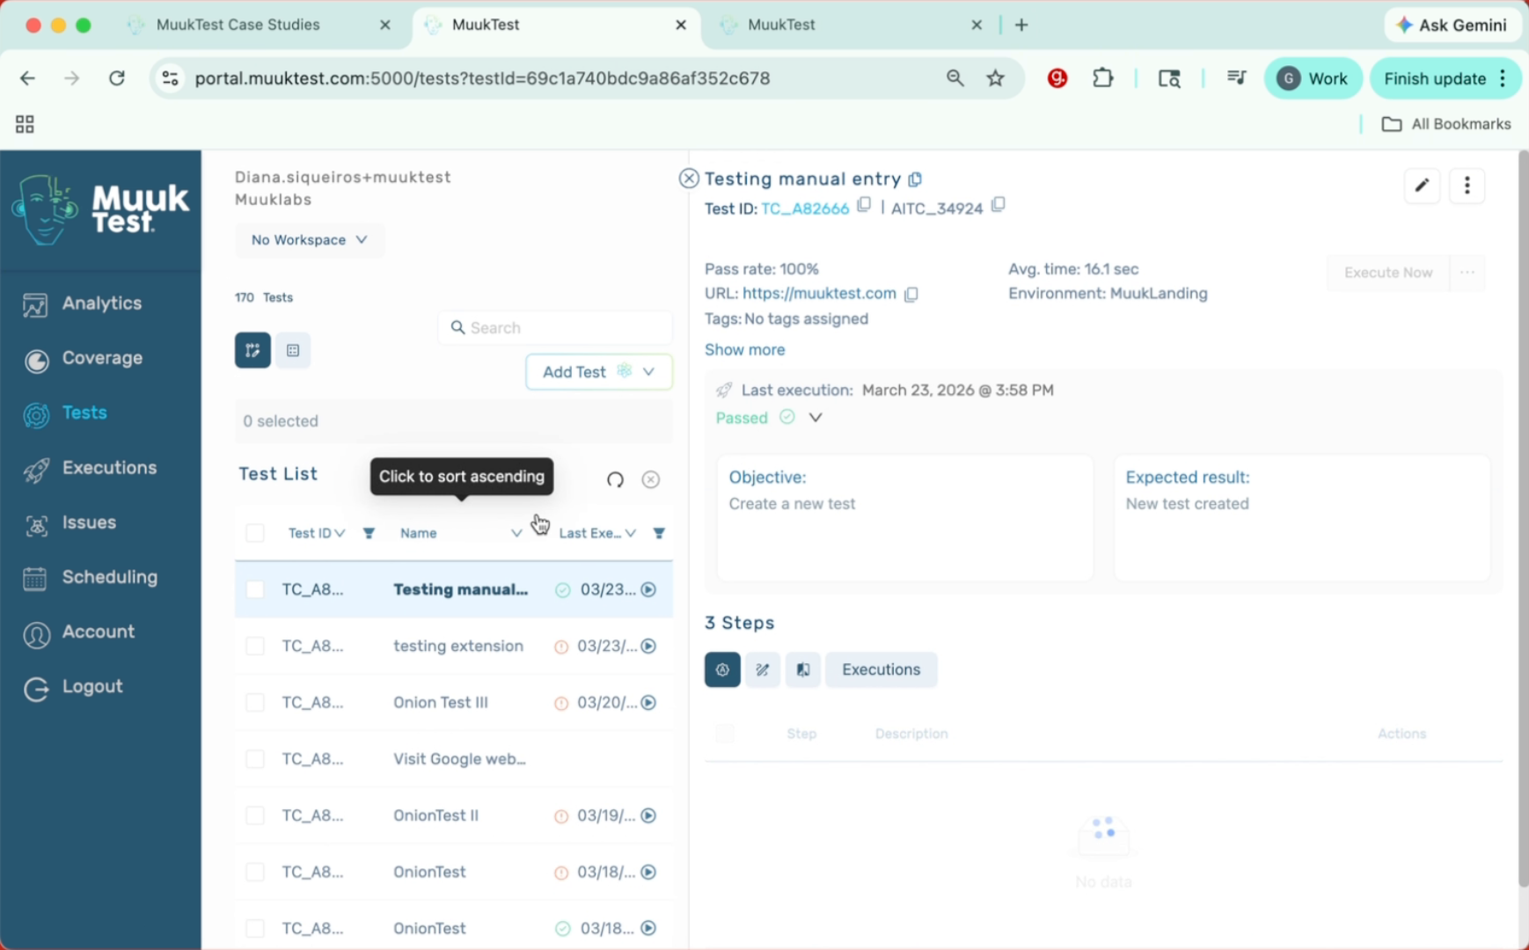
Task: Select the third steps view icon
Action: click(x=803, y=669)
